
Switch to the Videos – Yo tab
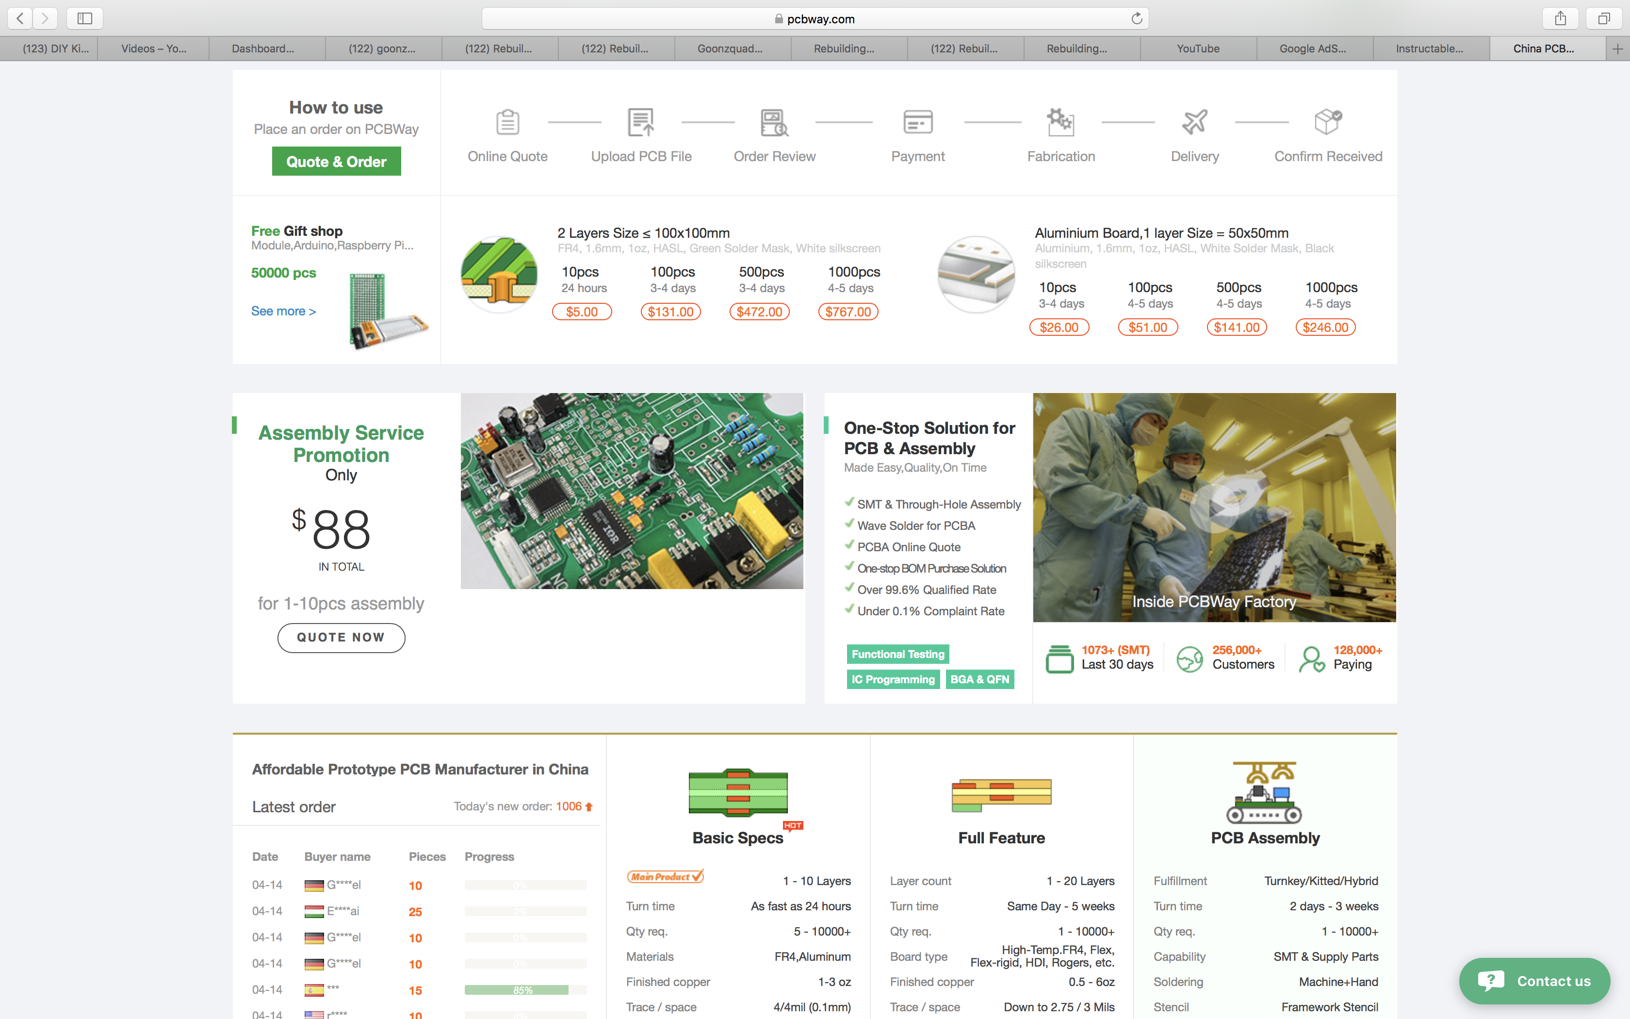click(154, 49)
